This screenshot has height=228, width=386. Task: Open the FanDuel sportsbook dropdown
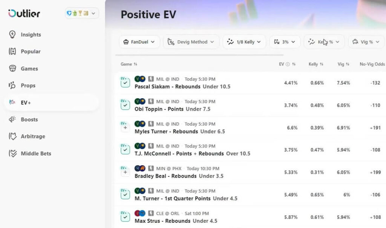click(139, 42)
